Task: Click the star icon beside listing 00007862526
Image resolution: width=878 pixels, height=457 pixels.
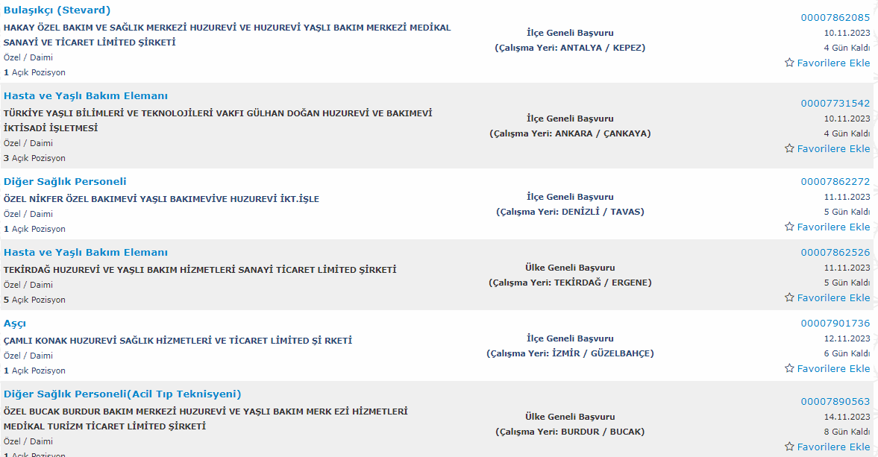Action: pyautogui.click(x=789, y=297)
